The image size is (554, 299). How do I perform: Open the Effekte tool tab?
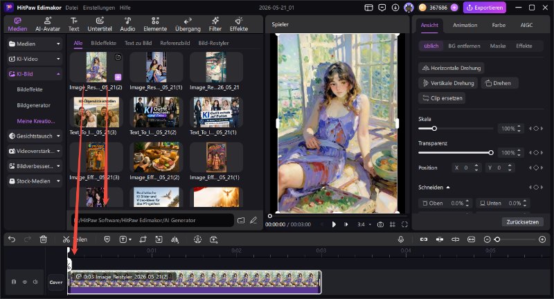239,24
